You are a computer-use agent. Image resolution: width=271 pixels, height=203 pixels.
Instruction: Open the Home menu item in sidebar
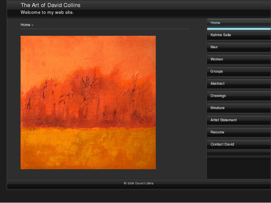tap(239, 24)
